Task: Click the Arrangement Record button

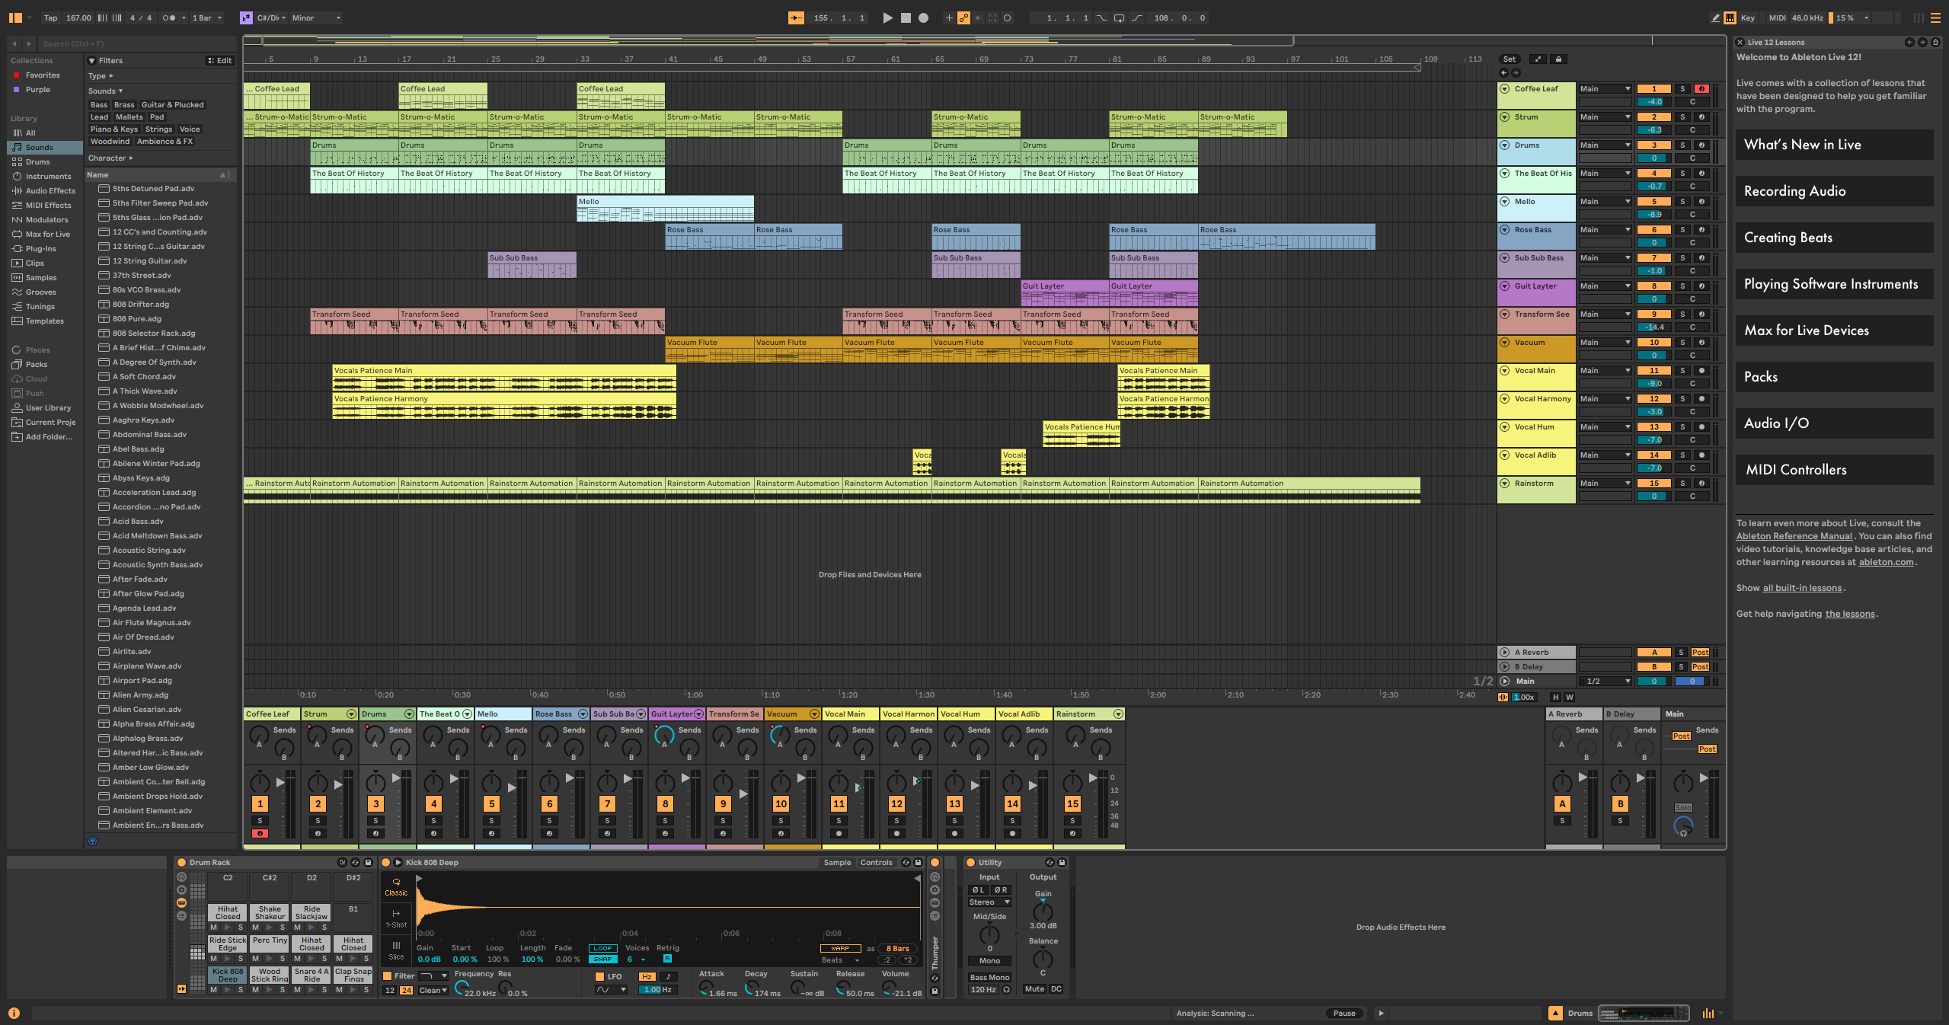Action: coord(923,18)
